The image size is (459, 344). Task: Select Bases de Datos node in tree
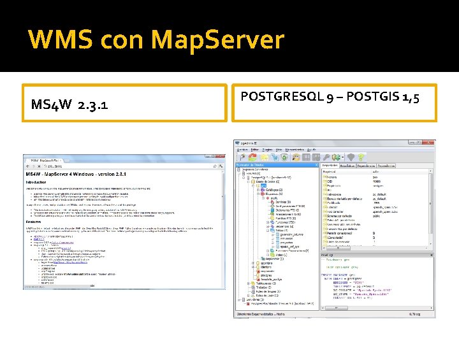click(268, 182)
